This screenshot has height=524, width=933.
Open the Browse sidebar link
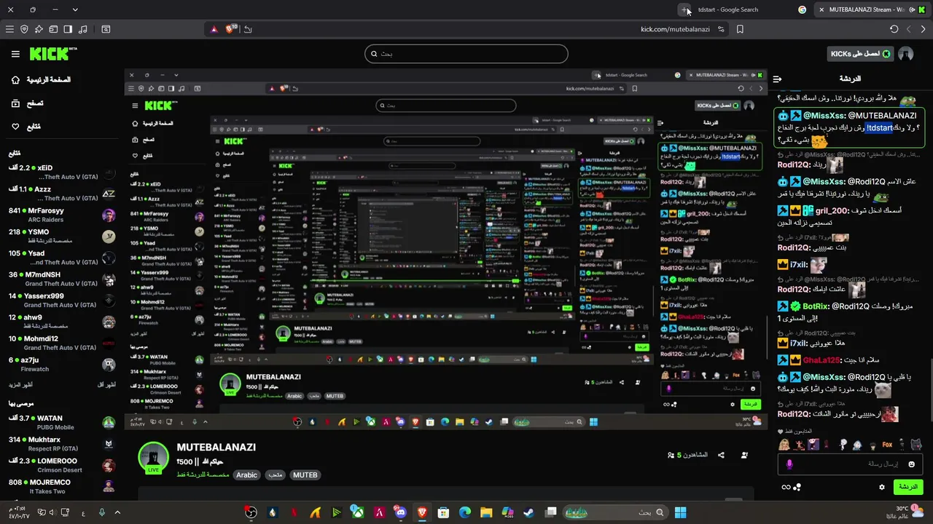29,103
